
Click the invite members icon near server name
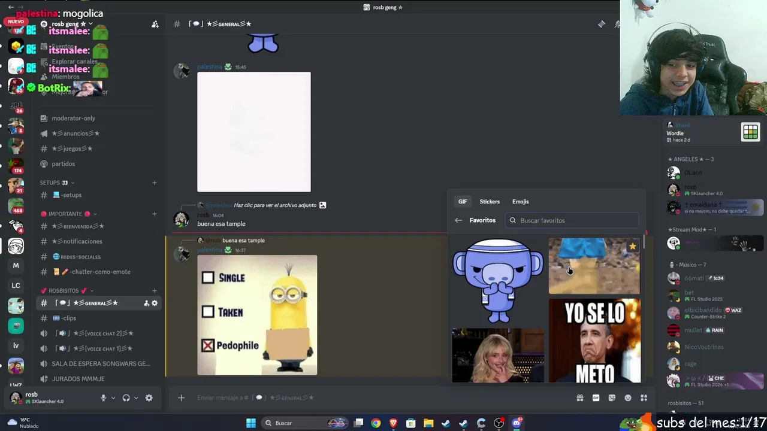click(x=155, y=24)
